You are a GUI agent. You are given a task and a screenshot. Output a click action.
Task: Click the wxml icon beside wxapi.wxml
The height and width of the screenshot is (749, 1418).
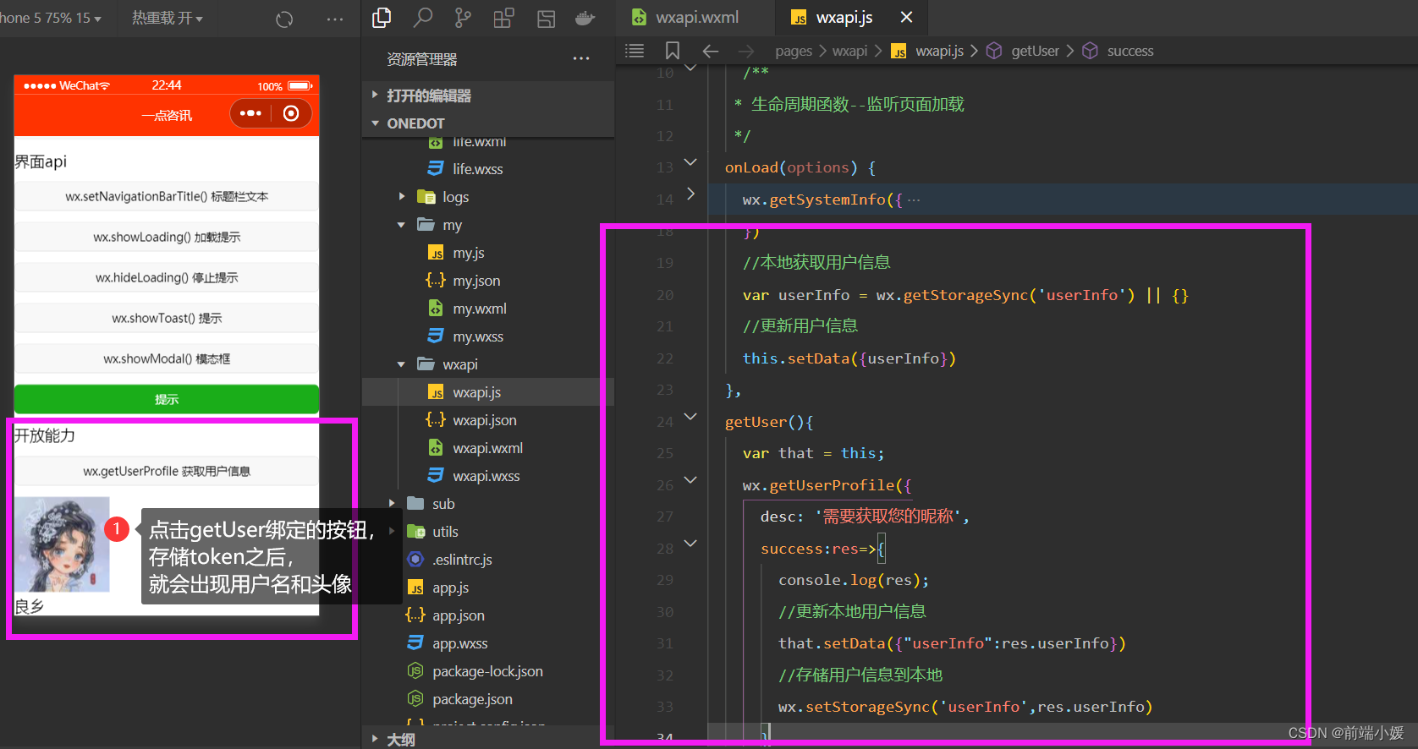[436, 447]
